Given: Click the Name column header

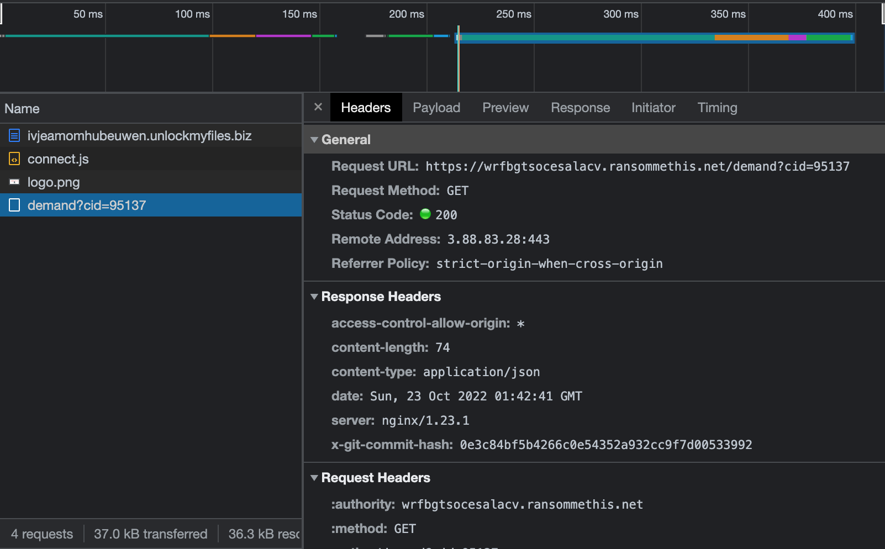Looking at the screenshot, I should point(151,108).
